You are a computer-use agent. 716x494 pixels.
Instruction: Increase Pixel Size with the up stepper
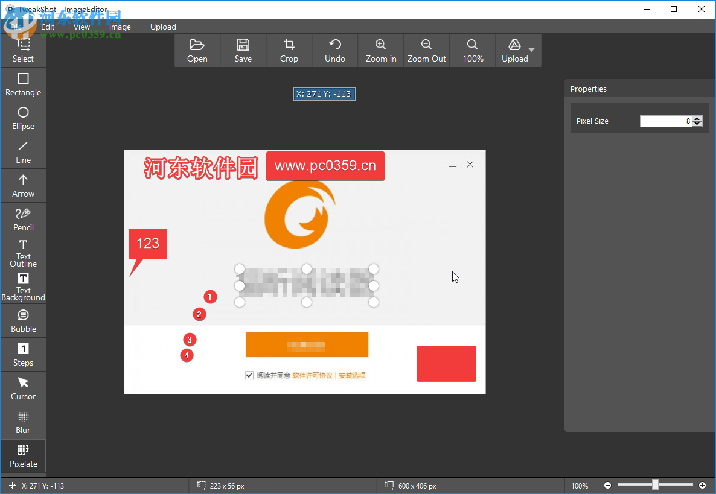tap(697, 118)
